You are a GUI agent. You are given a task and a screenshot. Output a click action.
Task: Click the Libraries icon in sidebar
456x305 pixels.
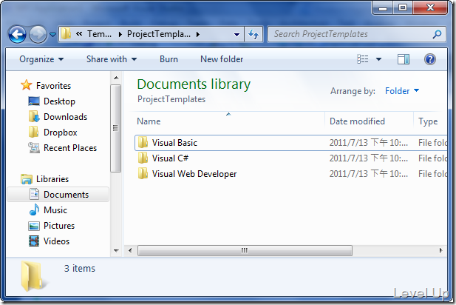27,179
